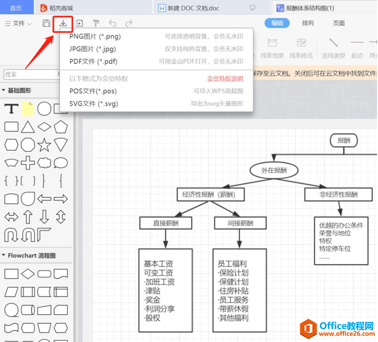This screenshot has width=378, height=342.
Task: Choose the left arrow shape
Action: click(x=44, y=199)
